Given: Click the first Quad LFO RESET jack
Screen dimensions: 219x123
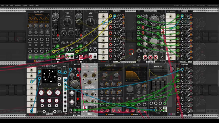Looking at the screenshot, I should 30,39.
